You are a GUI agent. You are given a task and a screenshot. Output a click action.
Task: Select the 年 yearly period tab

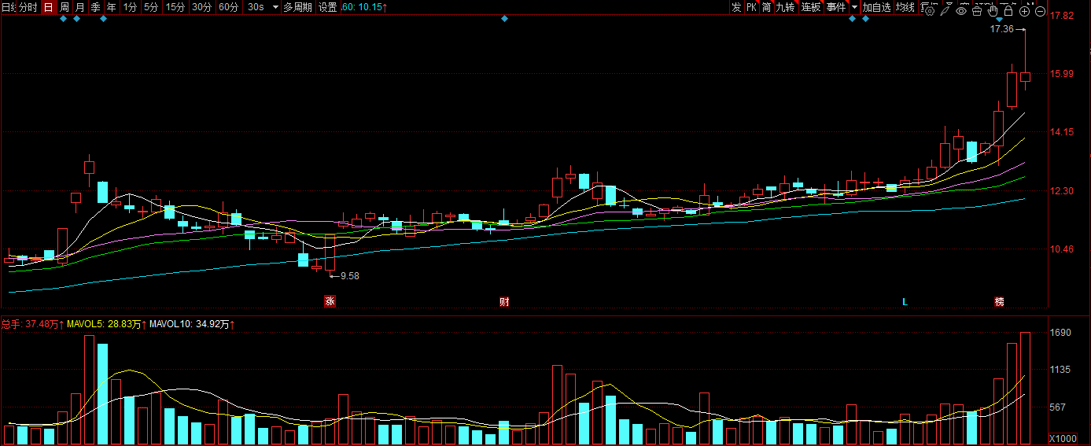pos(111,7)
